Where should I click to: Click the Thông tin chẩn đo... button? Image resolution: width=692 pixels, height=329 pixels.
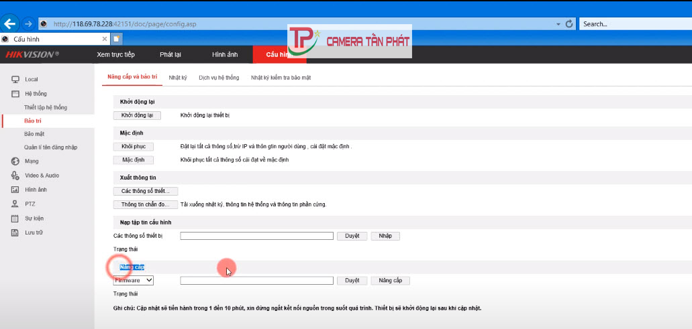tap(146, 204)
